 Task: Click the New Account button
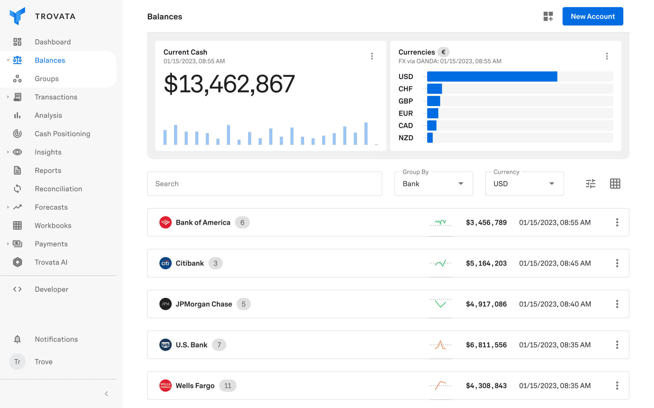[592, 16]
